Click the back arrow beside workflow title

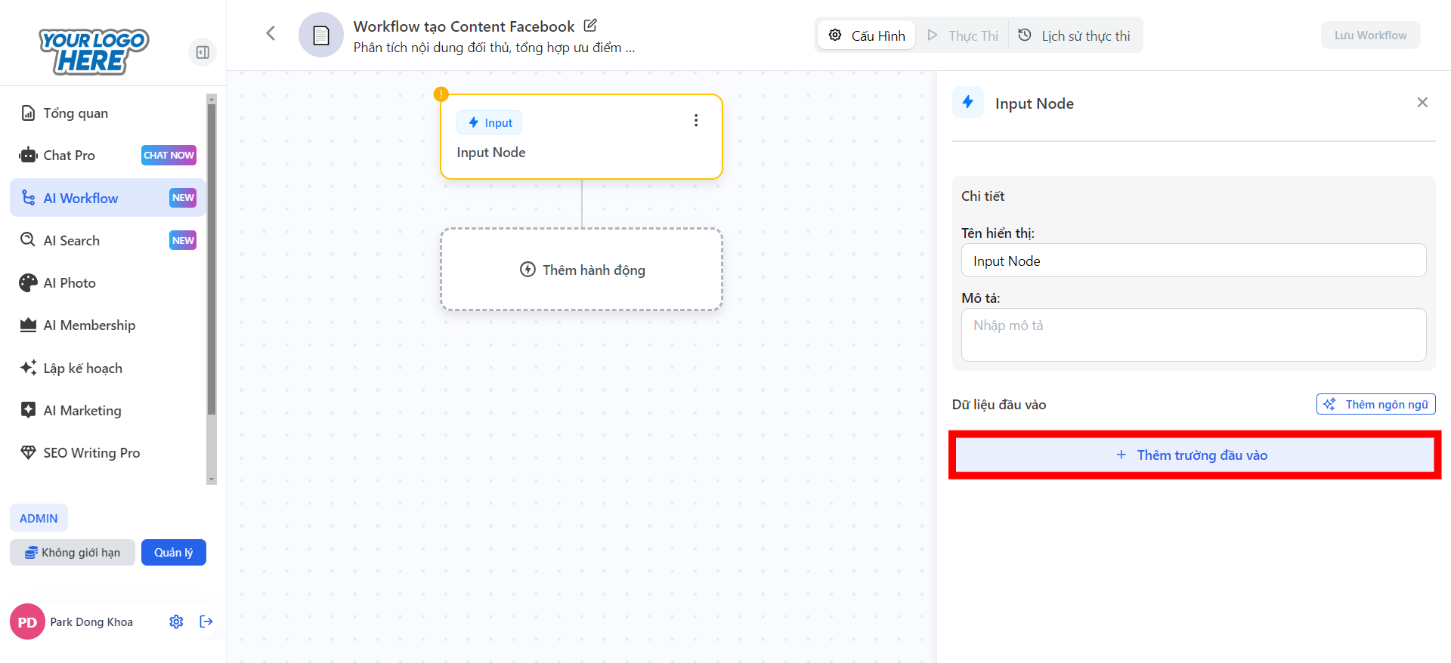point(271,33)
